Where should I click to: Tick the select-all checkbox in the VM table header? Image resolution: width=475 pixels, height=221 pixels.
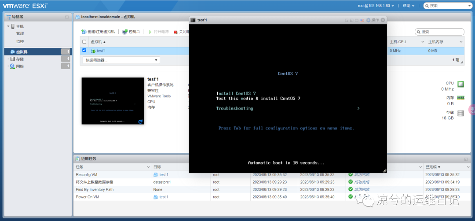tap(84, 42)
